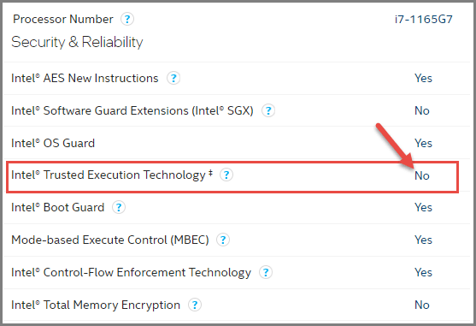Viewport: 476px width, 326px height.
Task: Select the No value for Intel SGX
Action: pyautogui.click(x=422, y=110)
